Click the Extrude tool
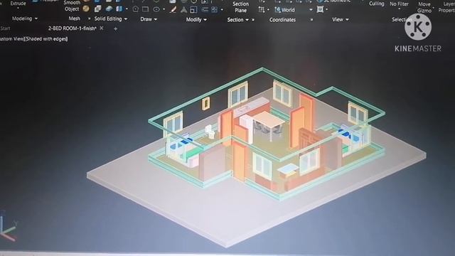Screen dimensions: 455x256 [18, 4]
